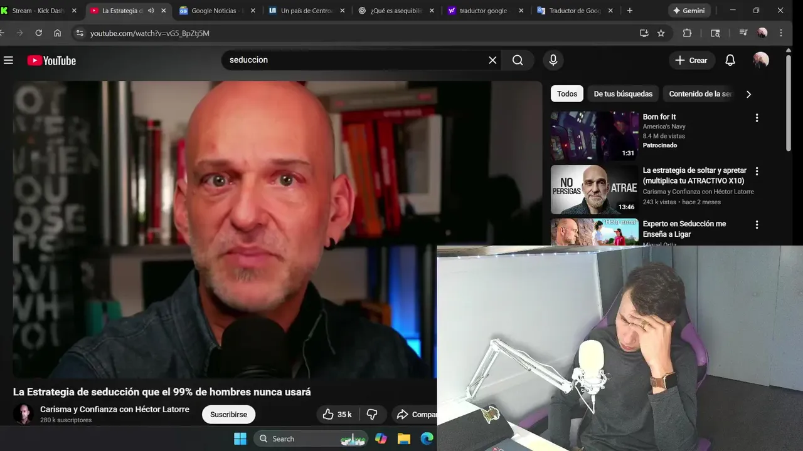Viewport: 803px width, 451px height.
Task: Install or cast icon in address bar
Action: point(644,33)
